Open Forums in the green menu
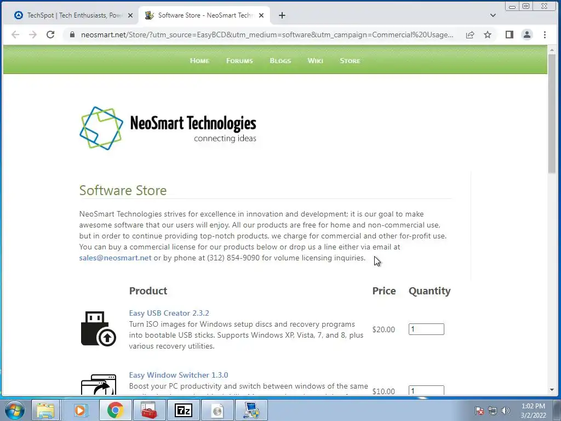 click(x=239, y=61)
